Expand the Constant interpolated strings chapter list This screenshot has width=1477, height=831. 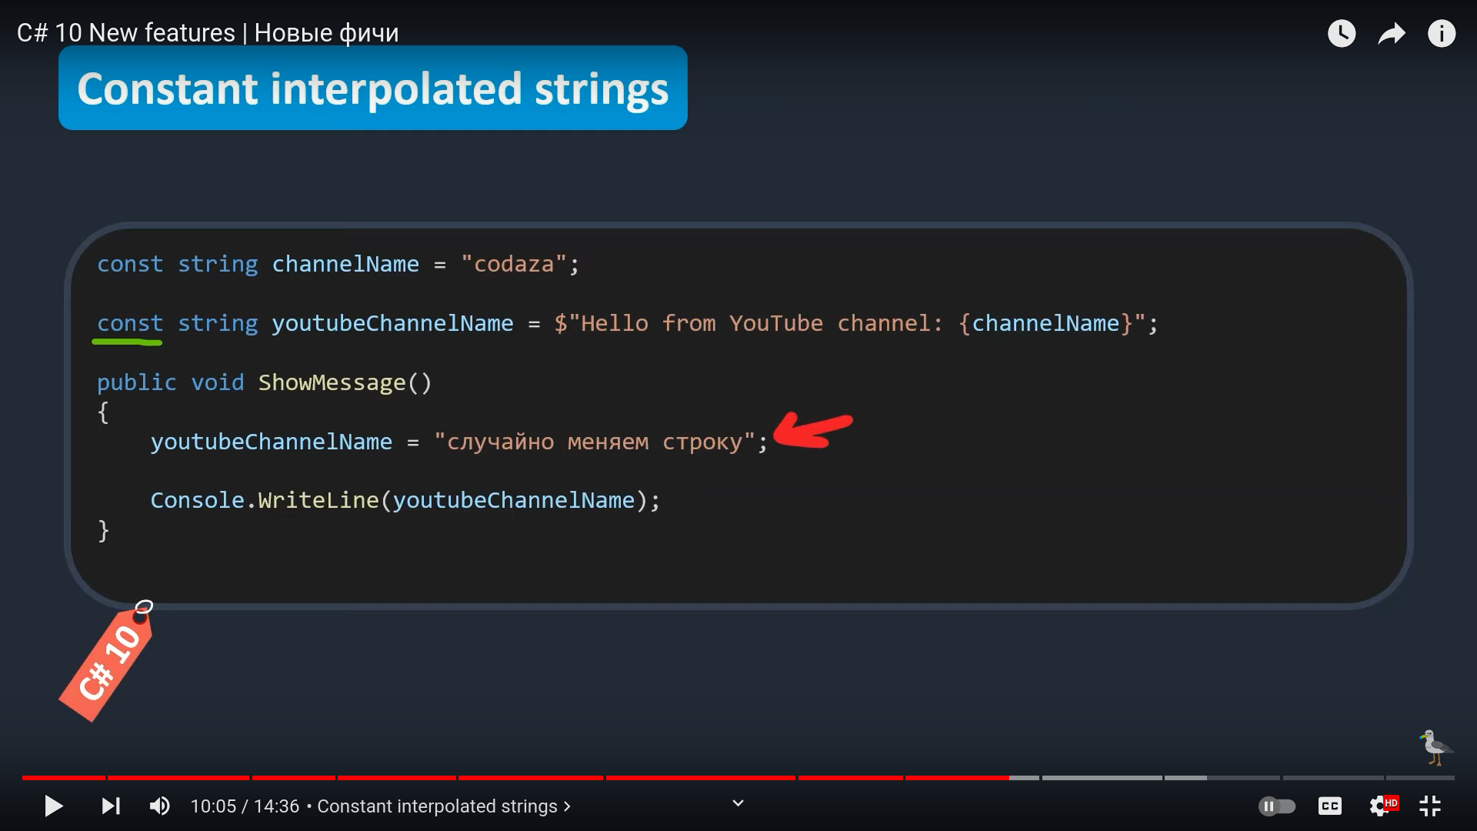(443, 806)
